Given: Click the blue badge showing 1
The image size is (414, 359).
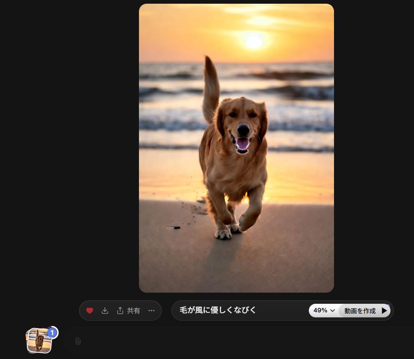Looking at the screenshot, I should pyautogui.click(x=52, y=332).
